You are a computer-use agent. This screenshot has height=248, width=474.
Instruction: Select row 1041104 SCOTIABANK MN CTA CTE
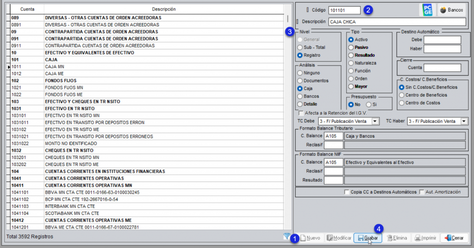[x=147, y=213]
